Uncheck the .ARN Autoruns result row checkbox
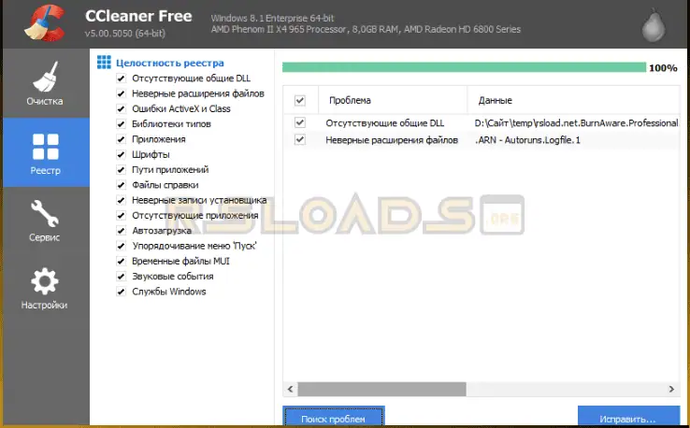Viewport: 690px width, 428px height. click(x=300, y=139)
